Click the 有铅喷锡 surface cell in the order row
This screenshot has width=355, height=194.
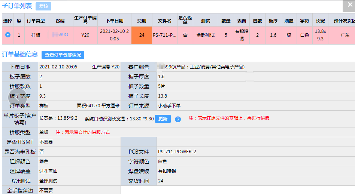(242, 35)
